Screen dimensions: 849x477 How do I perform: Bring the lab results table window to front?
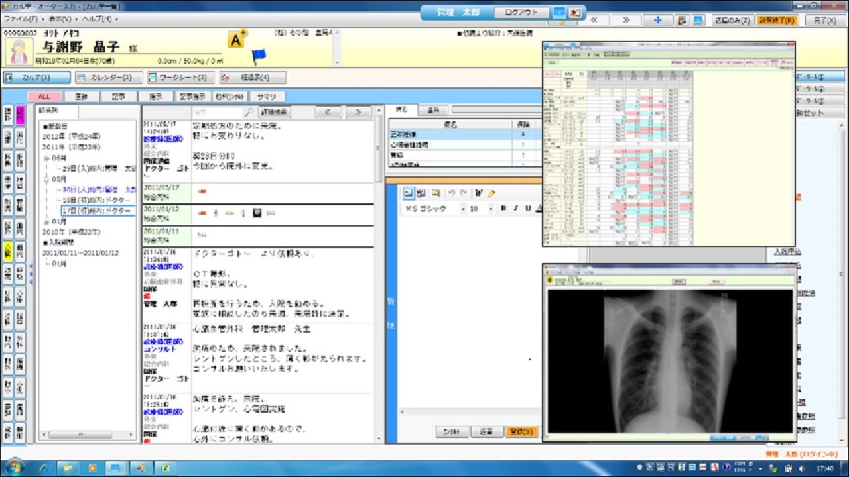point(669,144)
